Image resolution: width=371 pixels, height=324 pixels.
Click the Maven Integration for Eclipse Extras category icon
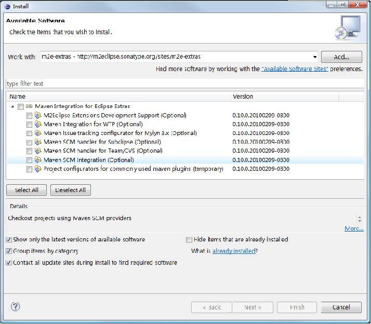click(x=29, y=106)
